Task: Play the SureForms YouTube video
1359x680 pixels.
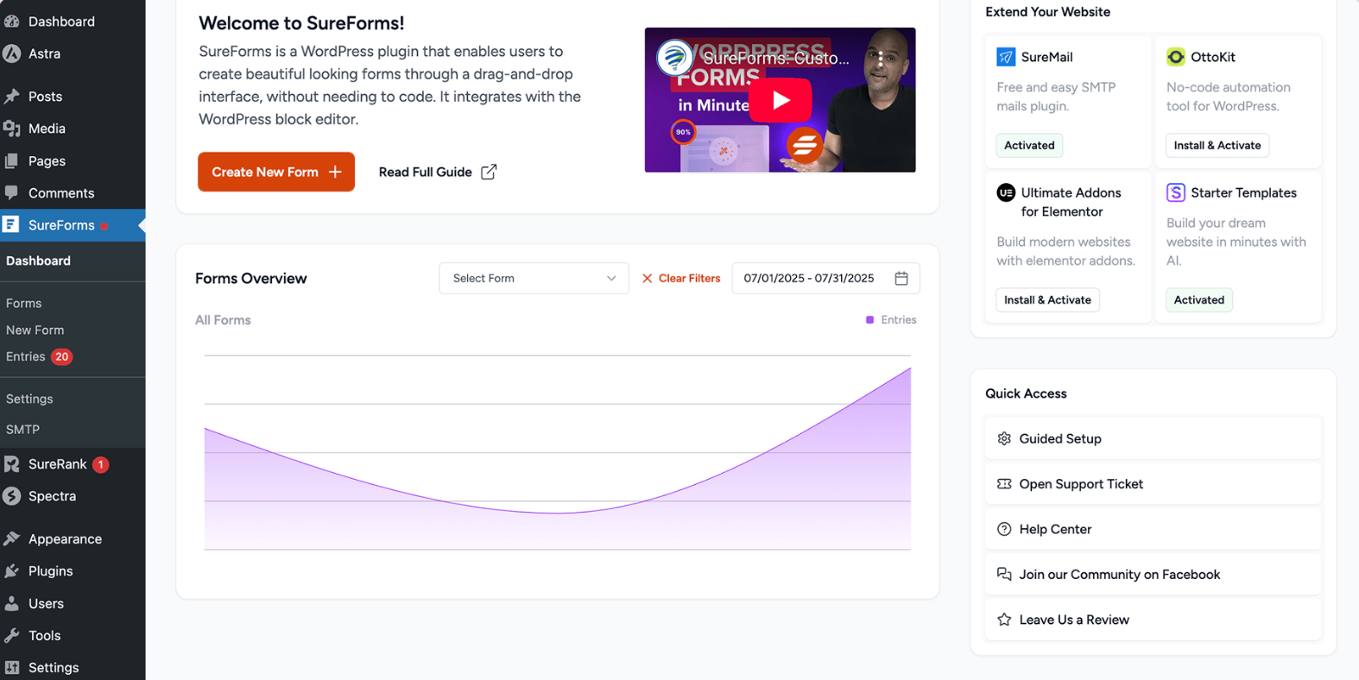Action: pos(781,100)
